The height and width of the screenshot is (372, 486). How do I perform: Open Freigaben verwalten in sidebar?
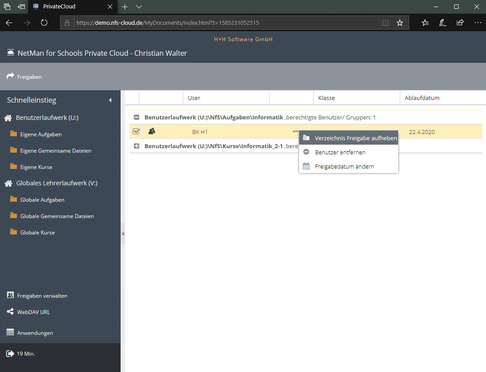click(x=60, y=295)
